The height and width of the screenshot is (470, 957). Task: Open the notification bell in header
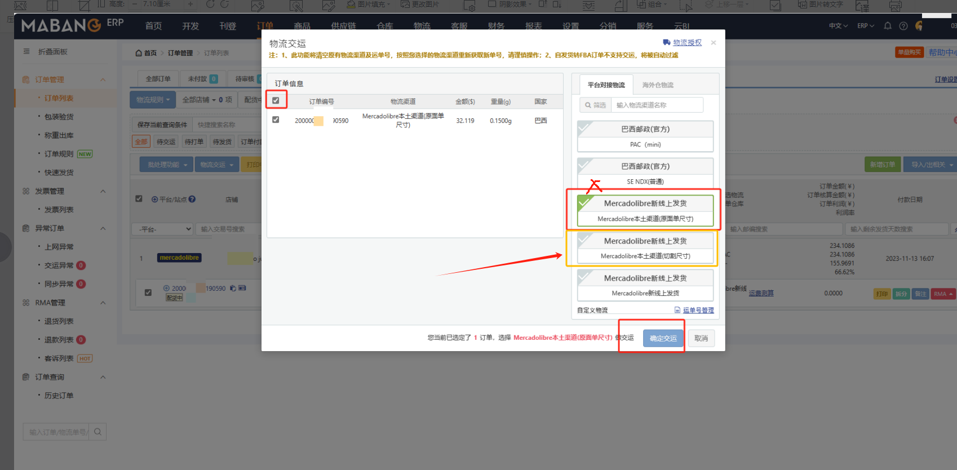(888, 26)
